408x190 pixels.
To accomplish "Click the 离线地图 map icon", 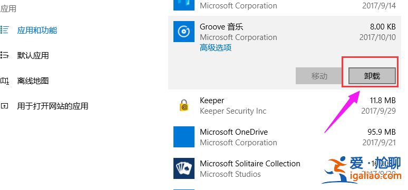I will click(4, 81).
